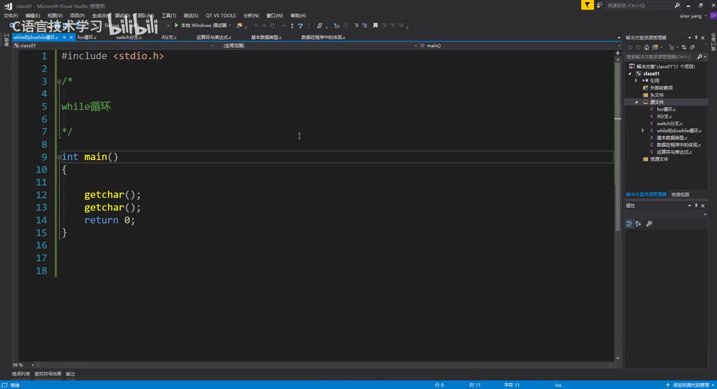Click the collapse all icon in Solution Explorer

(x=692, y=47)
